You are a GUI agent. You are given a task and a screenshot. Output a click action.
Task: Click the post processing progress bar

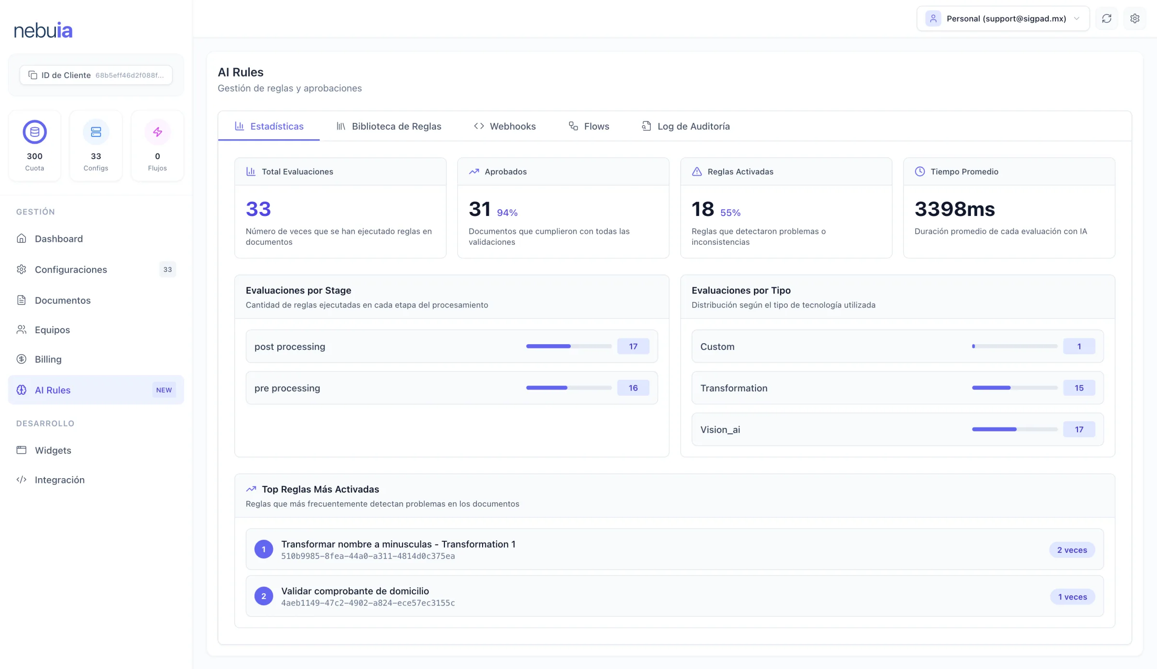click(x=569, y=346)
